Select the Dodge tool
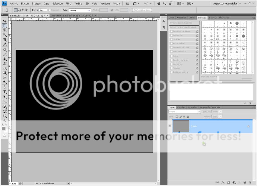 click(x=5, y=82)
